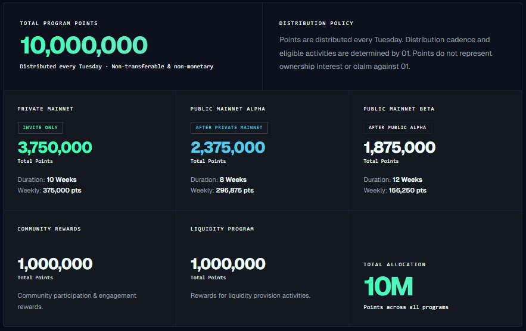Click the LIQUIDITY PROGRAM heading

click(222, 229)
